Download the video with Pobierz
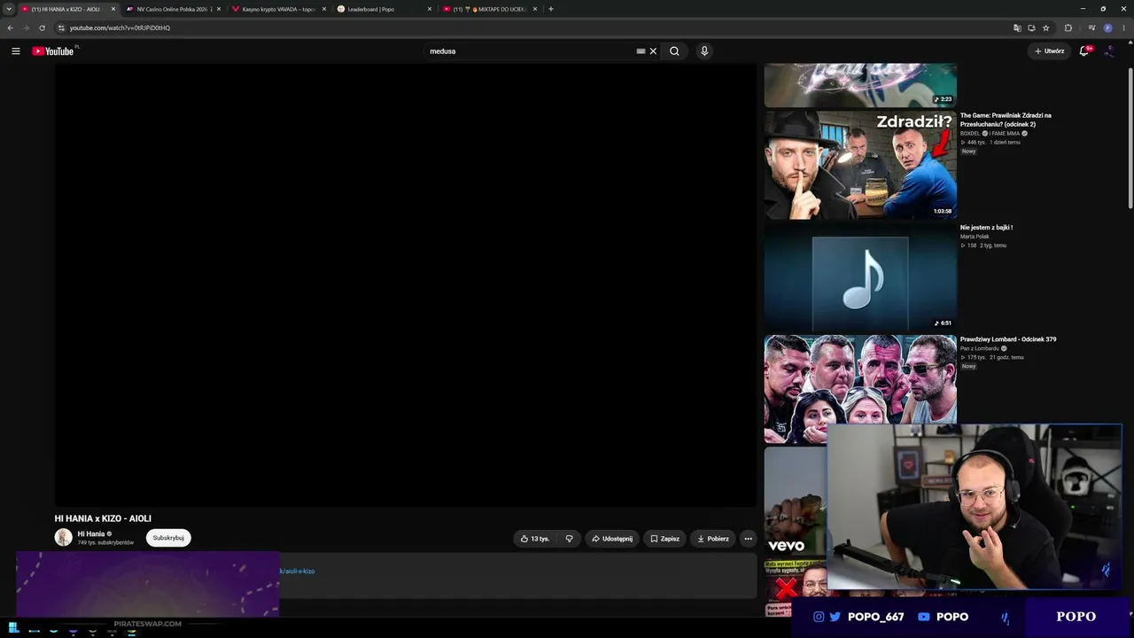Screen dimensions: 1134x638 pyautogui.click(x=713, y=539)
